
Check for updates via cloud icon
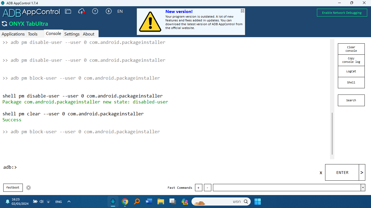click(x=81, y=11)
